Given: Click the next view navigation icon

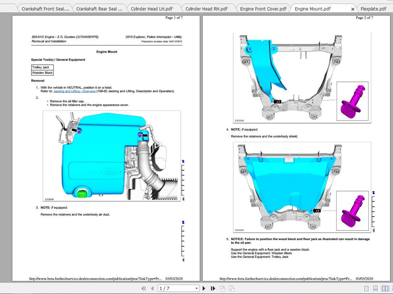Looking at the screenshot, I should pos(232,288).
